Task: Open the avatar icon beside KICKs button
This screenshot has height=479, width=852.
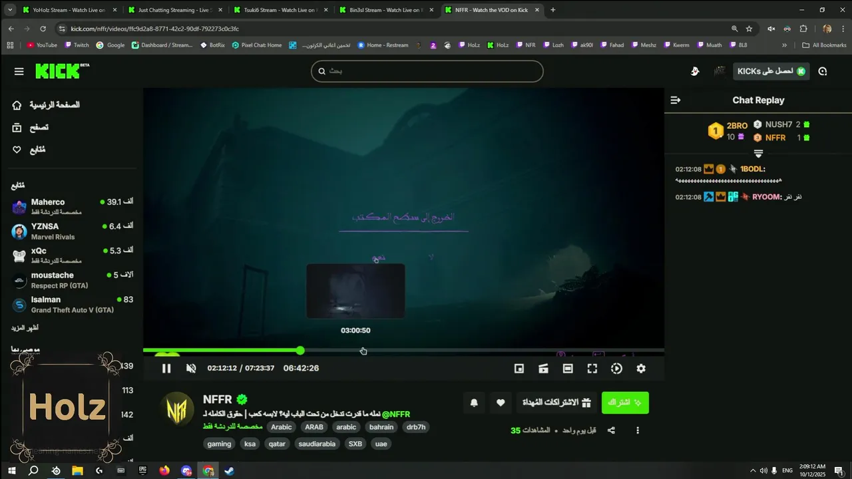Action: (720, 71)
